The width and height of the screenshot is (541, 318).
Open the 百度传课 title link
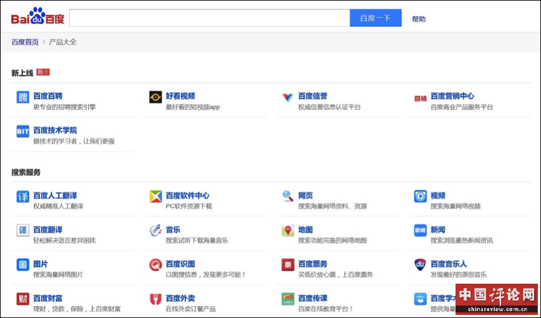coord(313,298)
